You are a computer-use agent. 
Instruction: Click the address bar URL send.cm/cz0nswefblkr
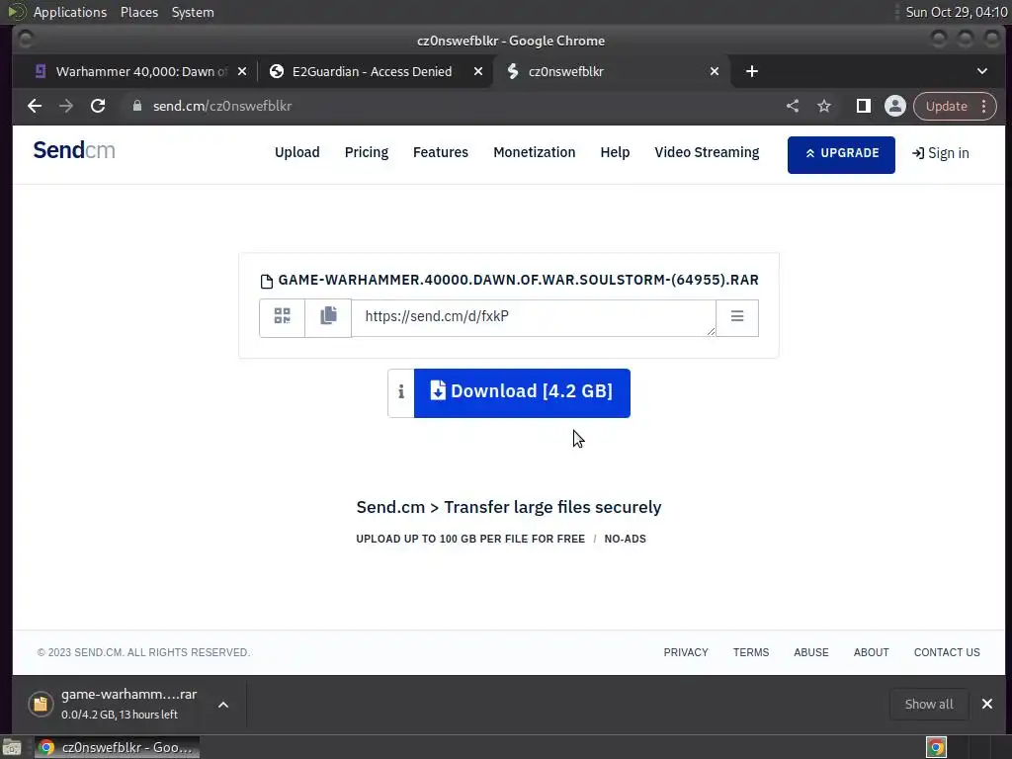[222, 106]
